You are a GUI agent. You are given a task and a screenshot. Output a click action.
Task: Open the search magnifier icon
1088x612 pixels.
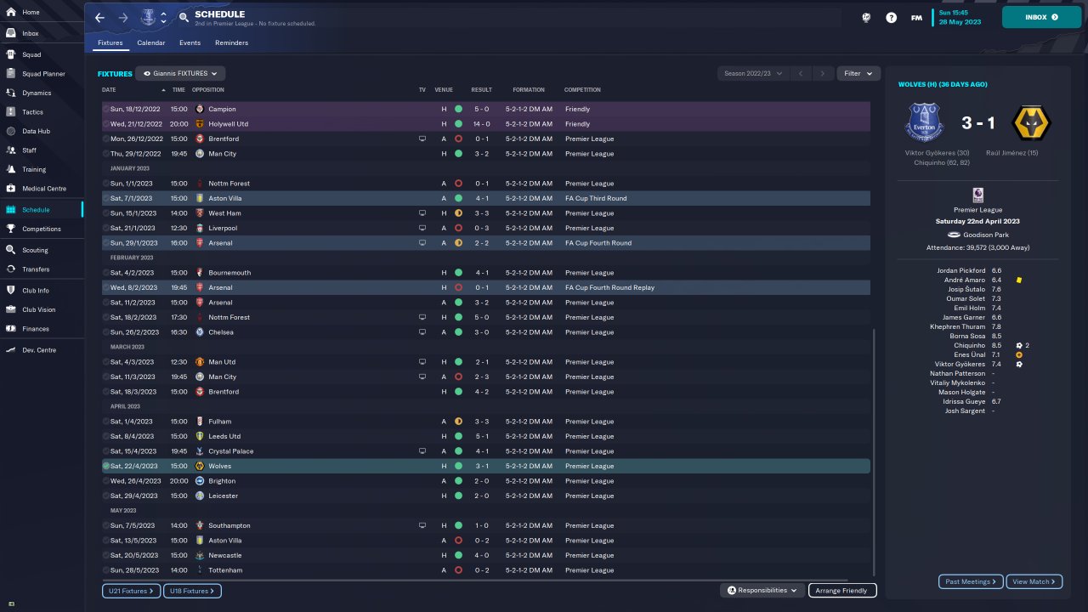184,18
